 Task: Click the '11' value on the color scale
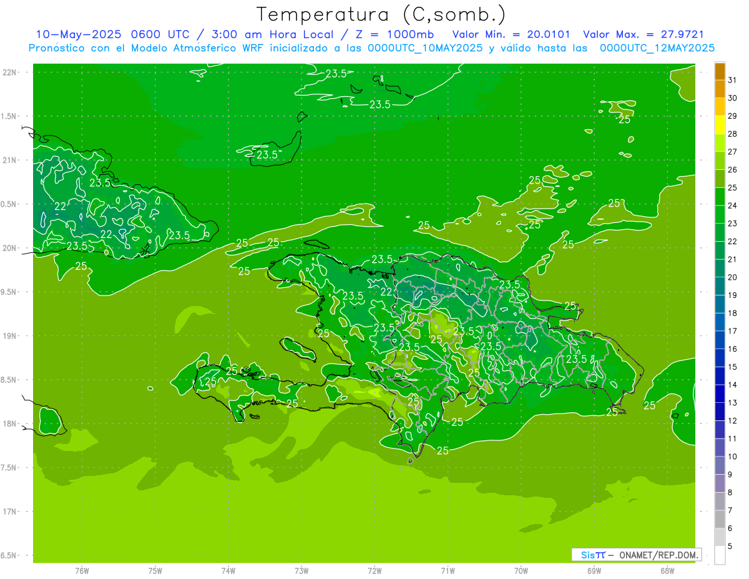(733, 438)
